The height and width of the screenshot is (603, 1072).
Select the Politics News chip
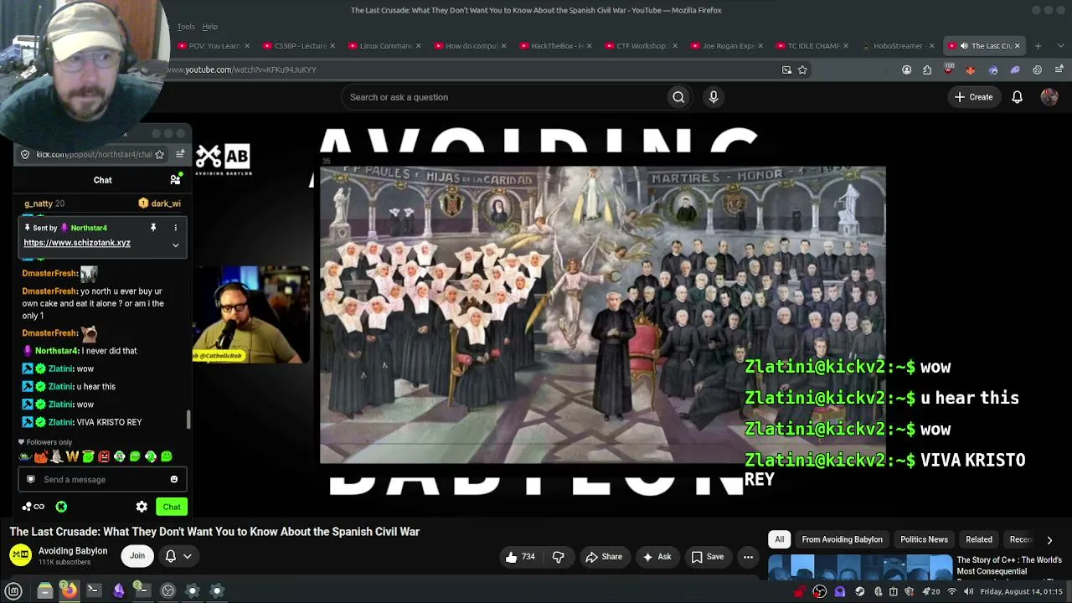[924, 540]
